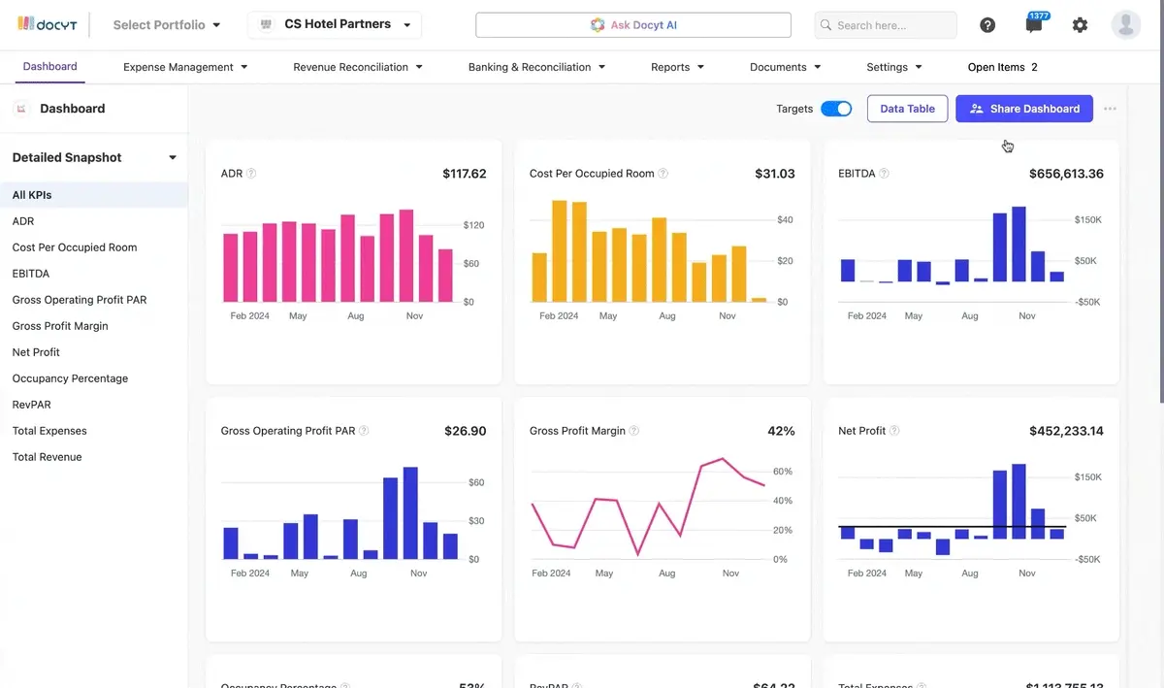
Task: Open the Reports menu
Action: click(x=677, y=67)
